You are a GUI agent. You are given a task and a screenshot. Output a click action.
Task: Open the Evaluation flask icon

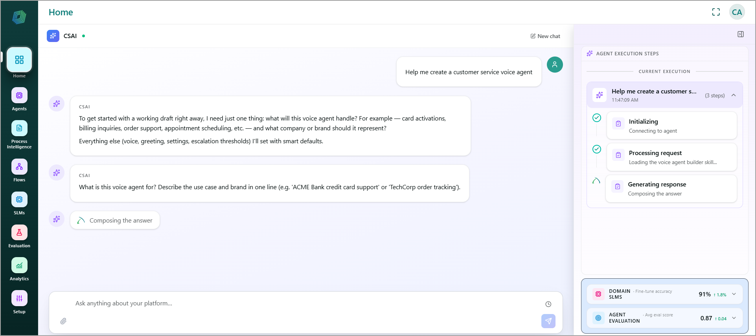click(x=19, y=233)
